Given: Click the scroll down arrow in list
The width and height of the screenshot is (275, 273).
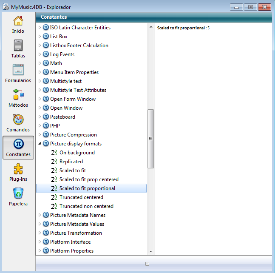Looking at the screenshot, I should [x=151, y=251].
